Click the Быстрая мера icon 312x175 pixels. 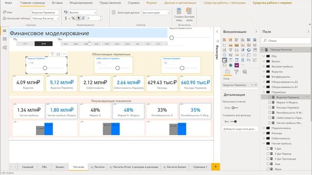point(189,15)
